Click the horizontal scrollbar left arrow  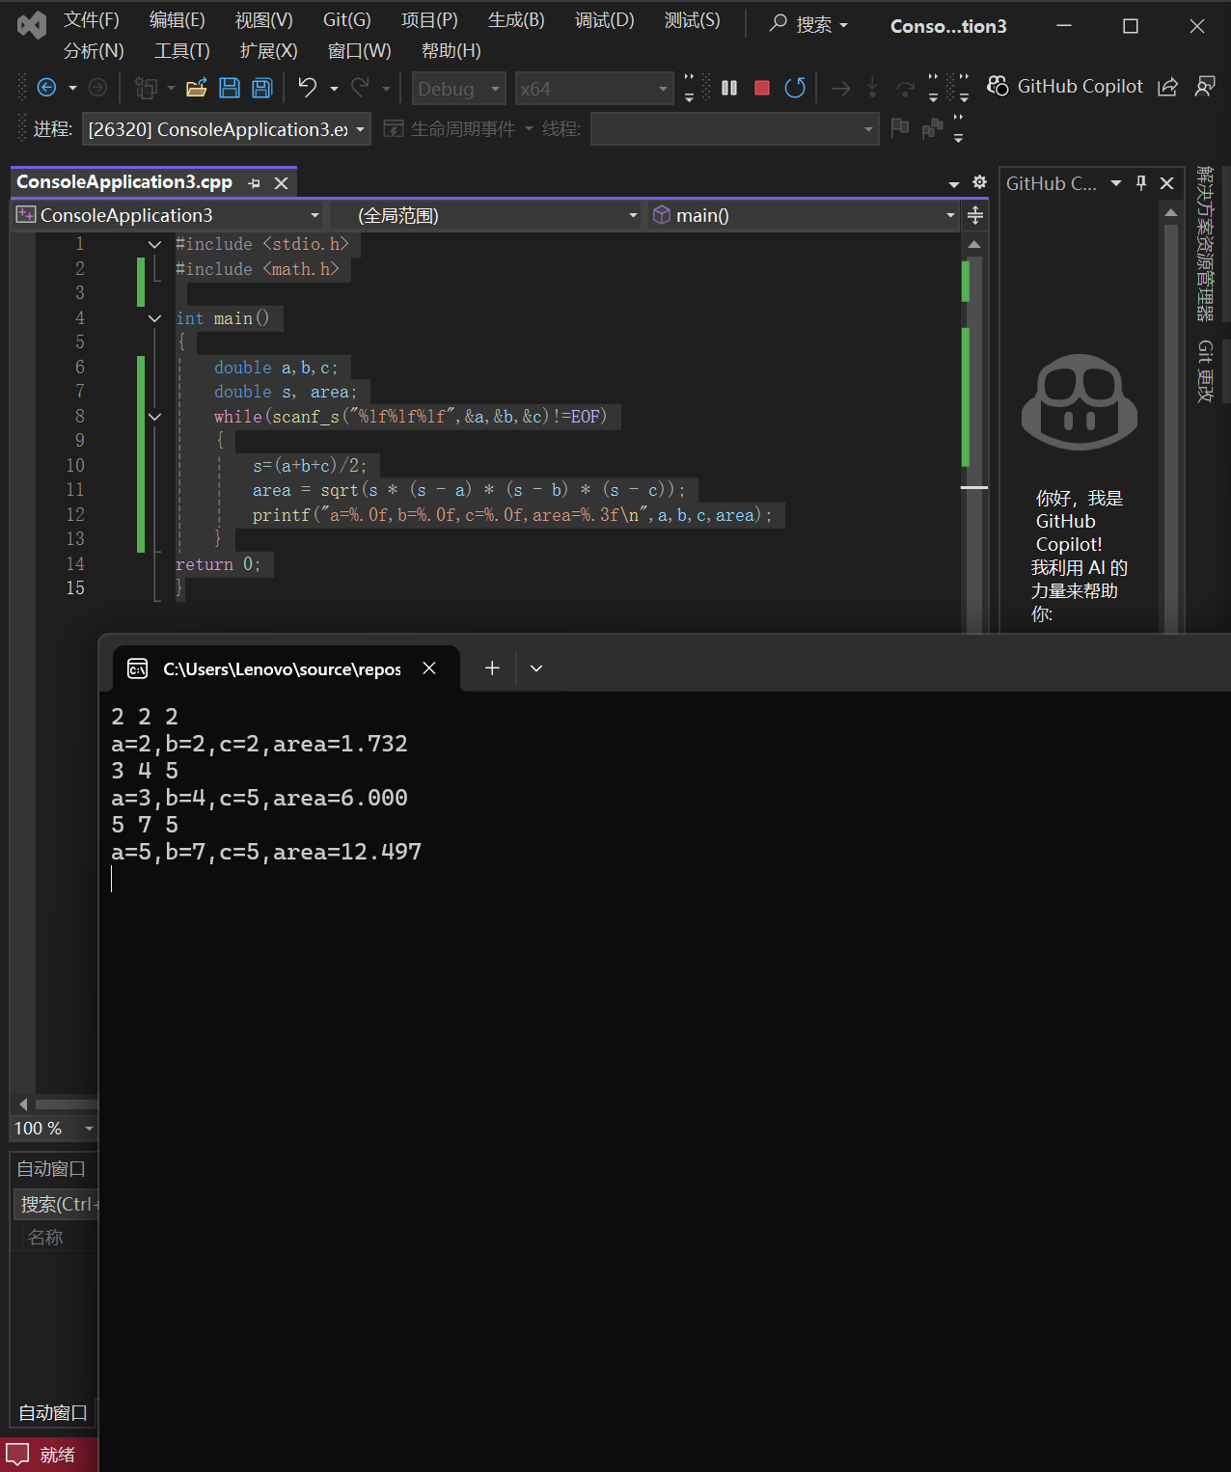point(24,1104)
